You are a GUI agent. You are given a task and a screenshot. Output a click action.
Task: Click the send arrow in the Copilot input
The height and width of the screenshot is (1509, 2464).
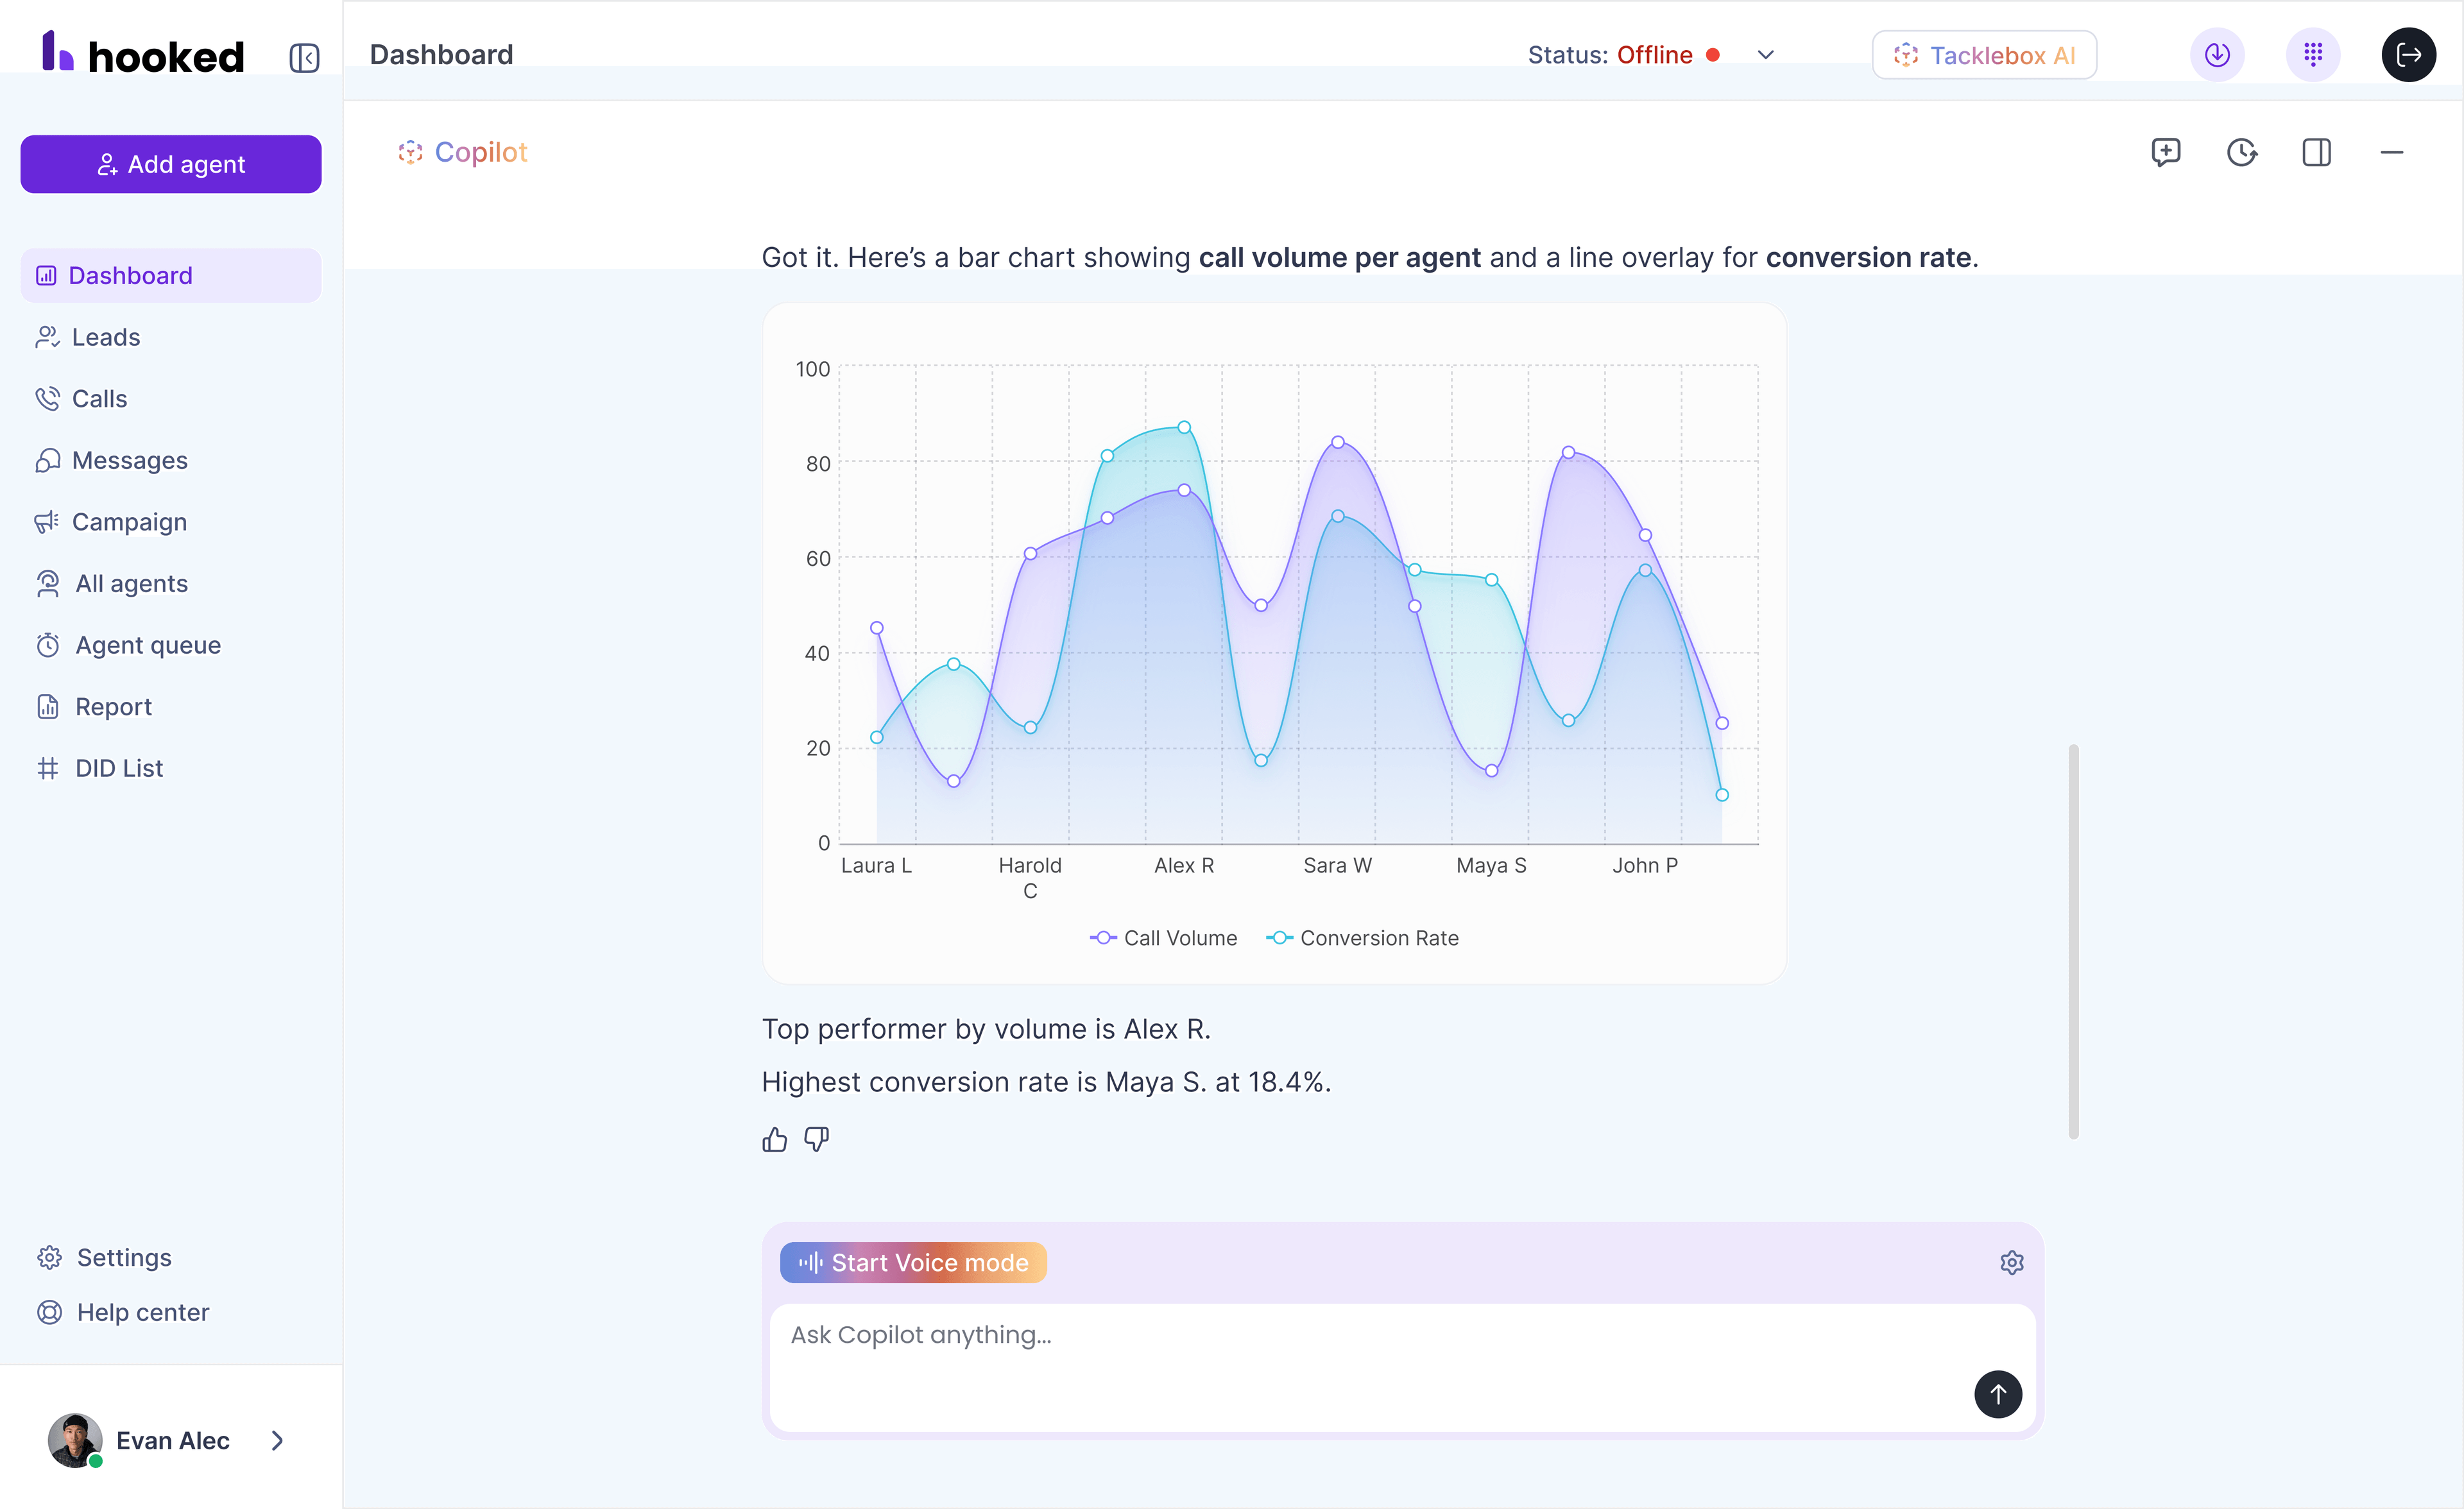tap(1999, 1394)
